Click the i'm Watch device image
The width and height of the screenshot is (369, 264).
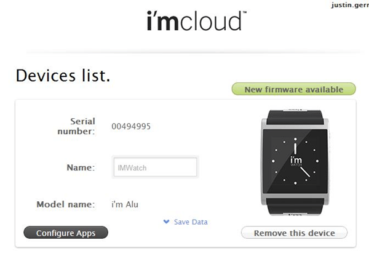tap(295, 162)
